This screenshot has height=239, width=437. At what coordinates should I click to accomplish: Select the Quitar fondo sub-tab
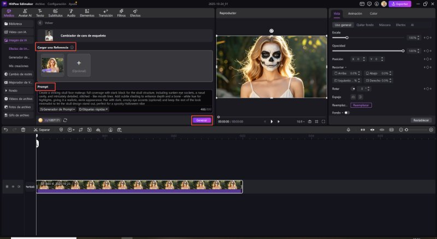[x=365, y=25]
